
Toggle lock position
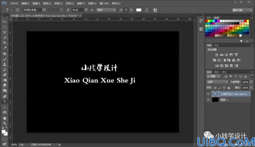click(224, 88)
